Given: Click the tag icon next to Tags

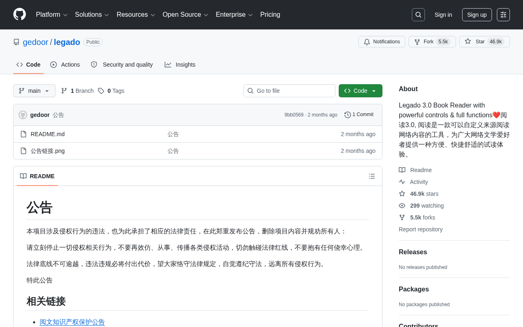Looking at the screenshot, I should [x=101, y=91].
